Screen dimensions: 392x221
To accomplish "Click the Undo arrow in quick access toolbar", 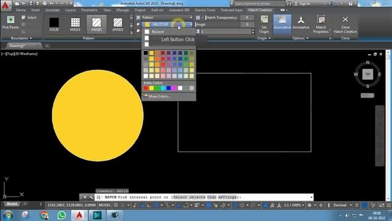I will pyautogui.click(x=51, y=4).
